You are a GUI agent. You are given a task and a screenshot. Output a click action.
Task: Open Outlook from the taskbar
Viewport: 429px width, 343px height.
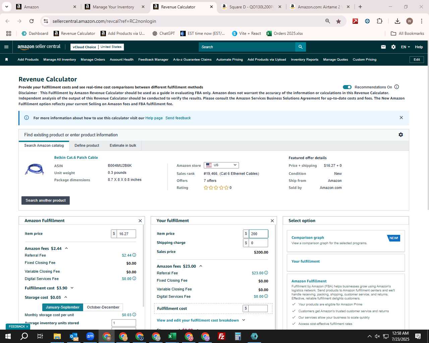pos(74,336)
